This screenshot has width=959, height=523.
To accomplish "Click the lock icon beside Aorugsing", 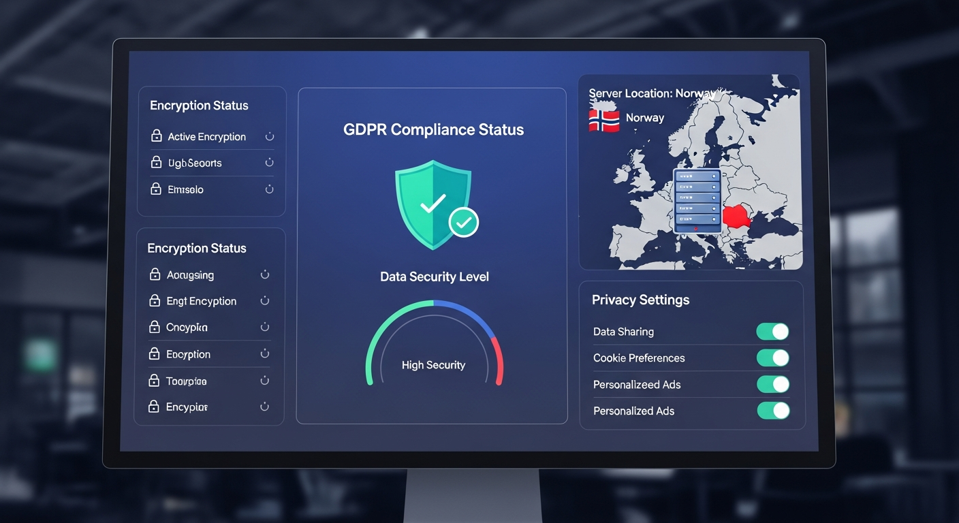I will [155, 274].
